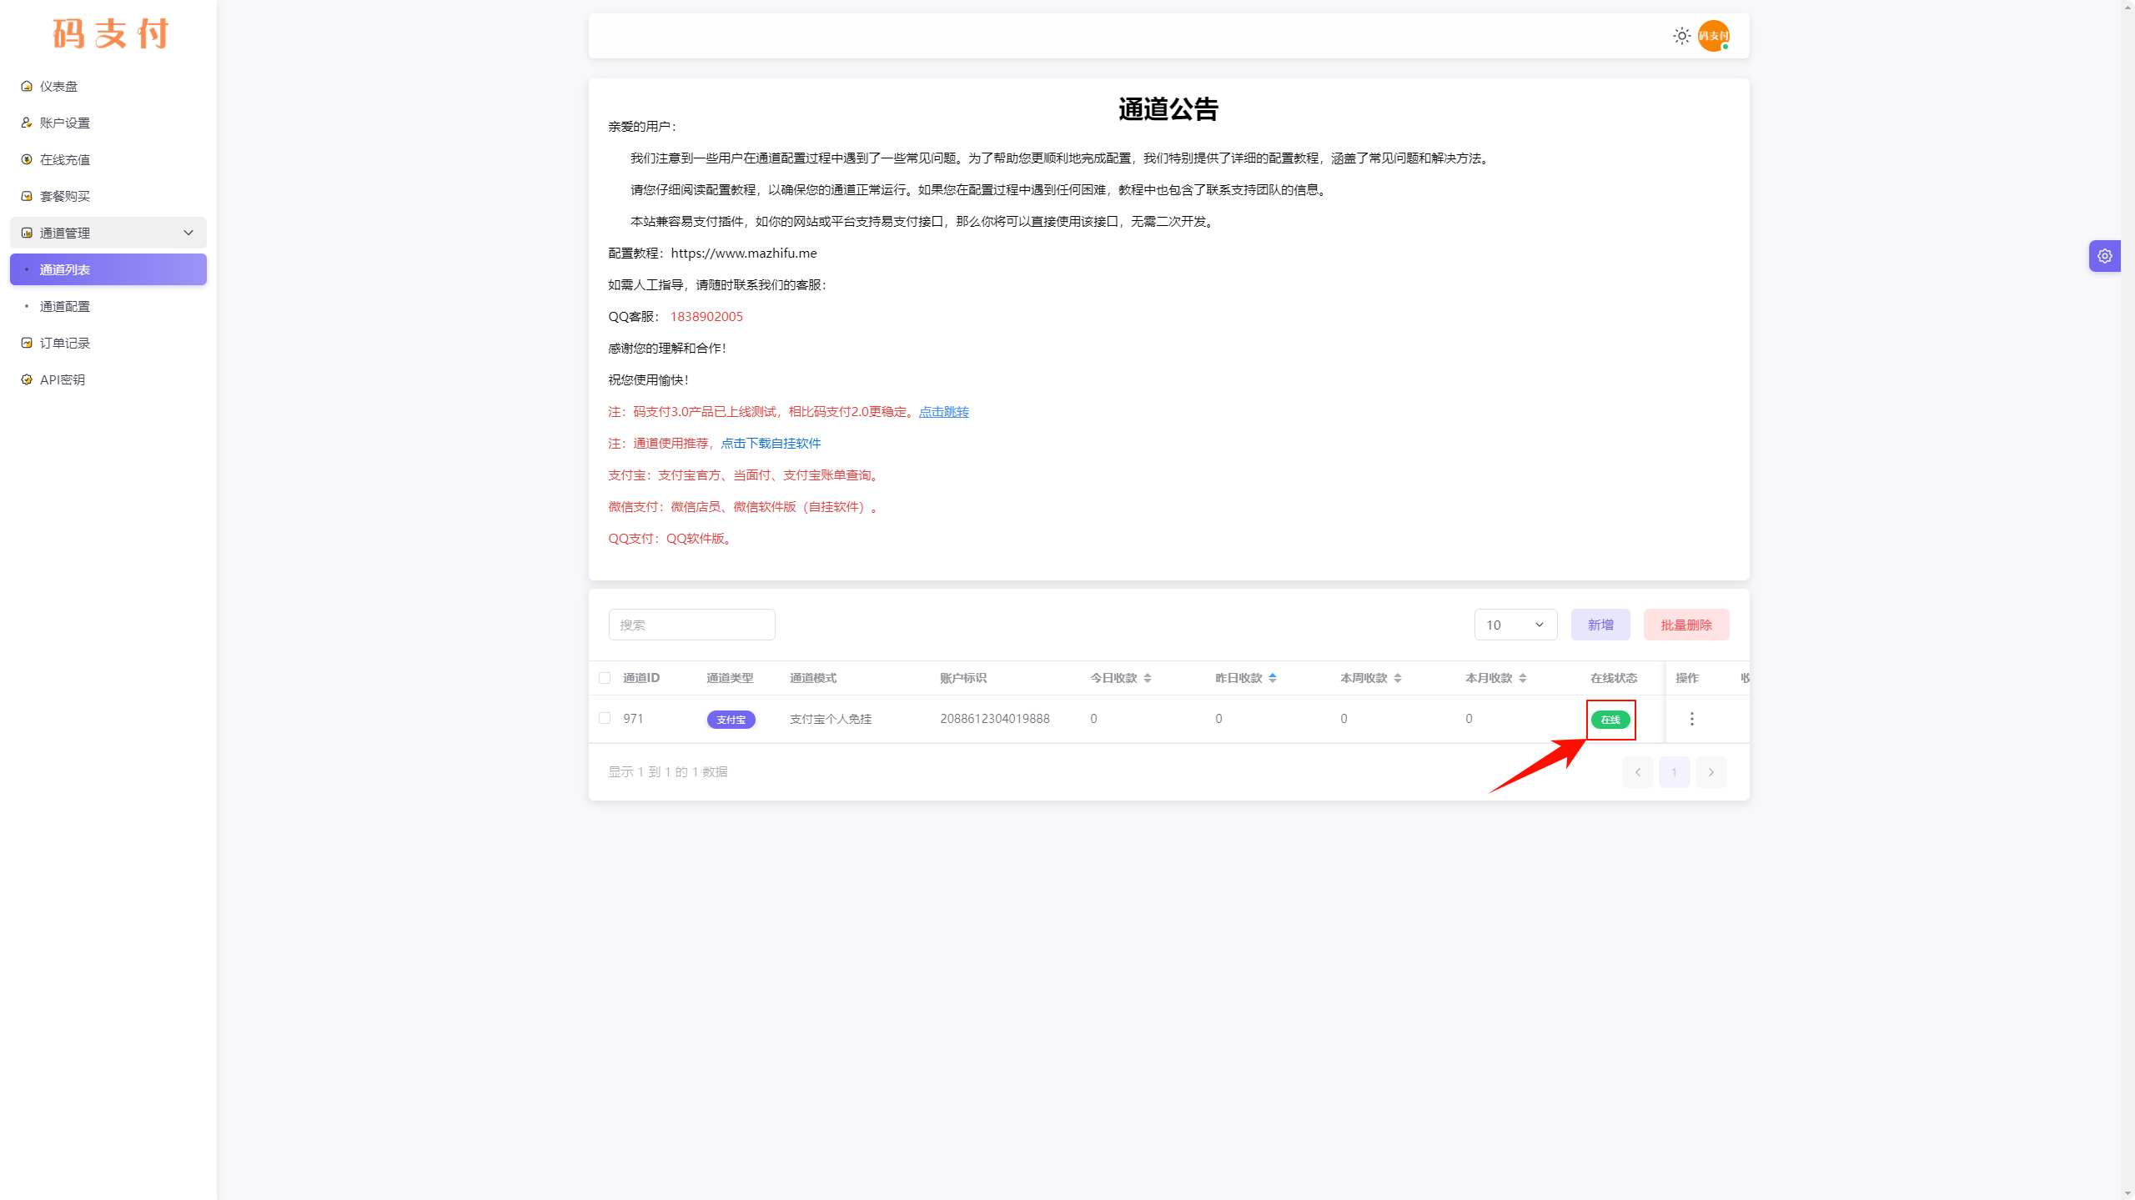Viewport: 2135px width, 1200px height.
Task: Open the page size dropdown showing 10
Action: [x=1515, y=625]
